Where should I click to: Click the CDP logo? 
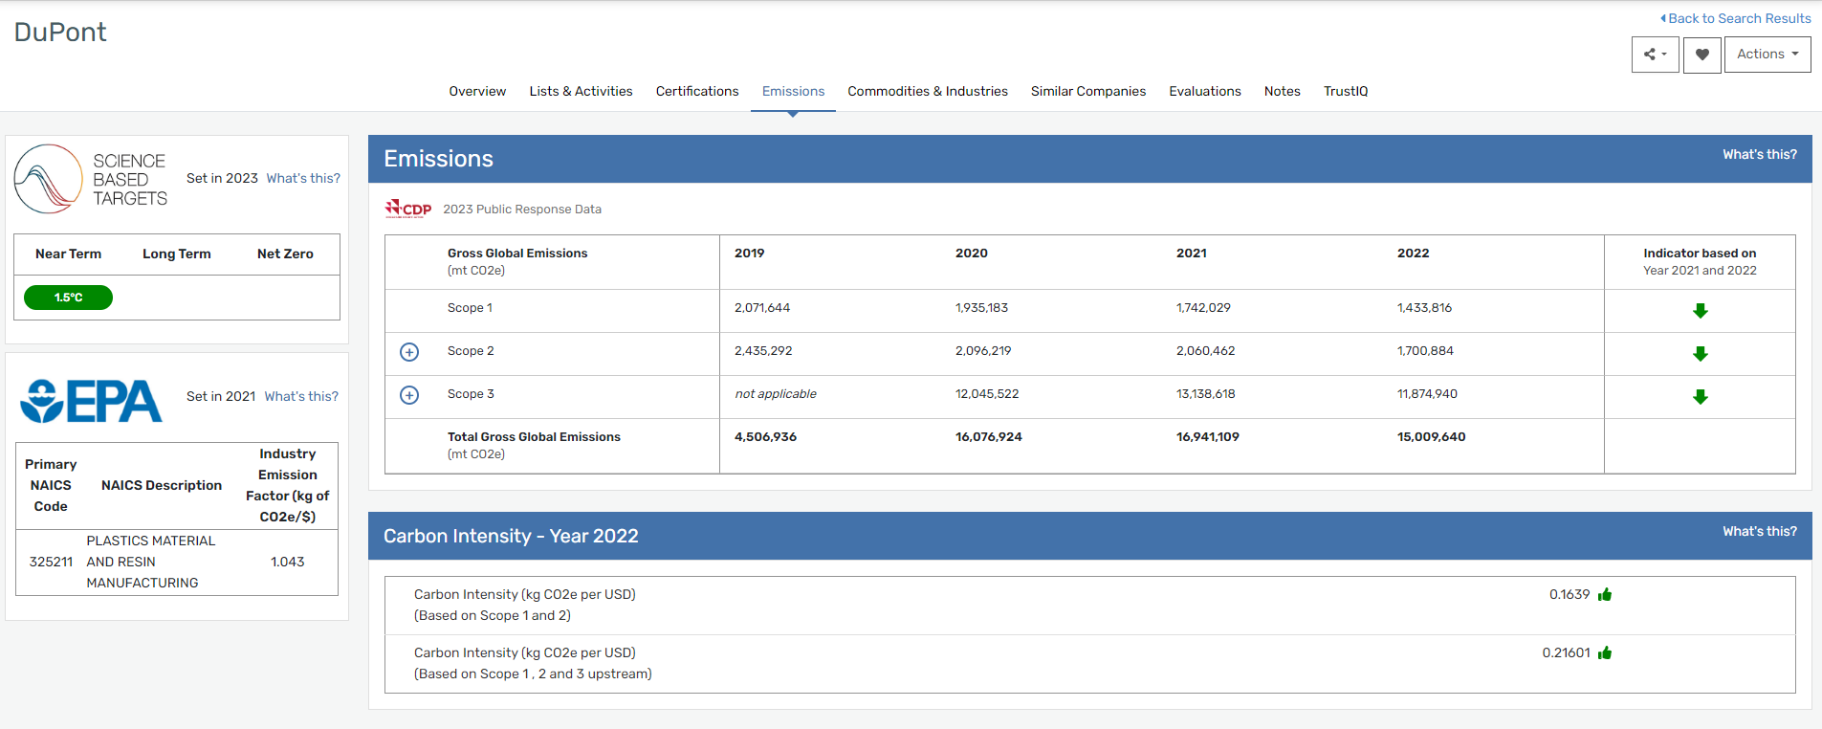(x=408, y=209)
